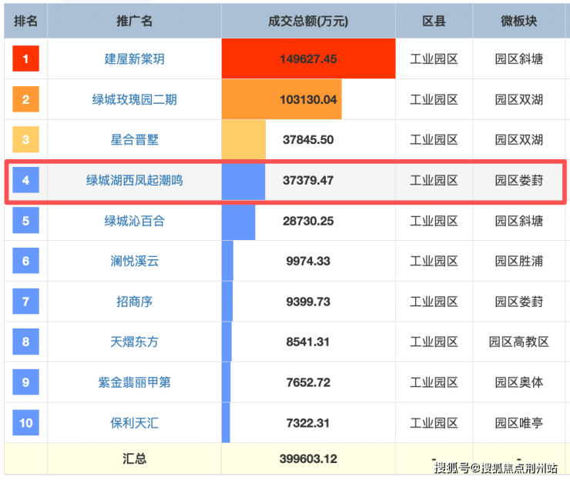
Task: Click 园区高教区 cell in 天熠东方 row
Action: pyautogui.click(x=518, y=342)
